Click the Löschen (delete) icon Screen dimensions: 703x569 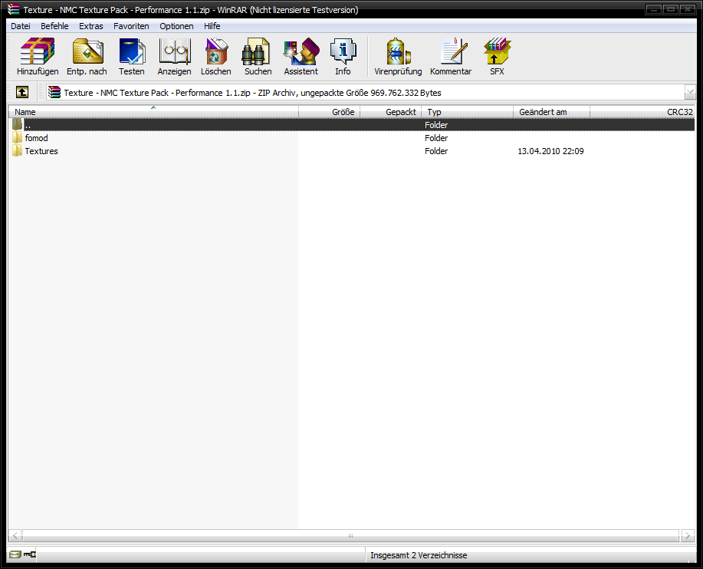[x=216, y=51]
